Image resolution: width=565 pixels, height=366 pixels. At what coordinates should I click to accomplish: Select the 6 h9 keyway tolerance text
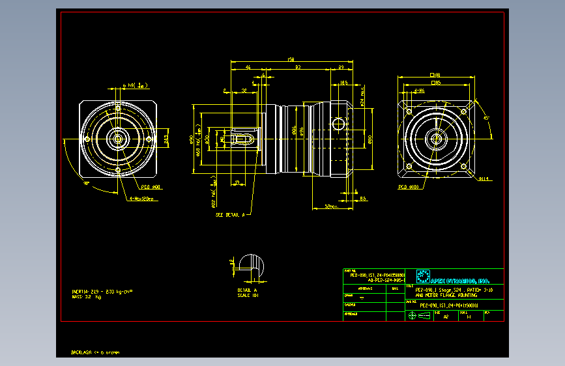(136, 86)
